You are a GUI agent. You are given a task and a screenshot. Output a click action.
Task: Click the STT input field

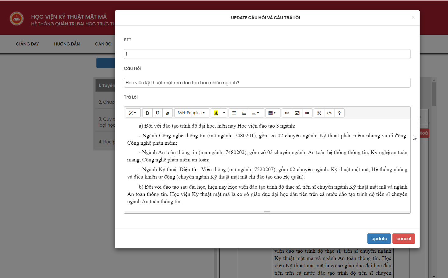pos(267,54)
